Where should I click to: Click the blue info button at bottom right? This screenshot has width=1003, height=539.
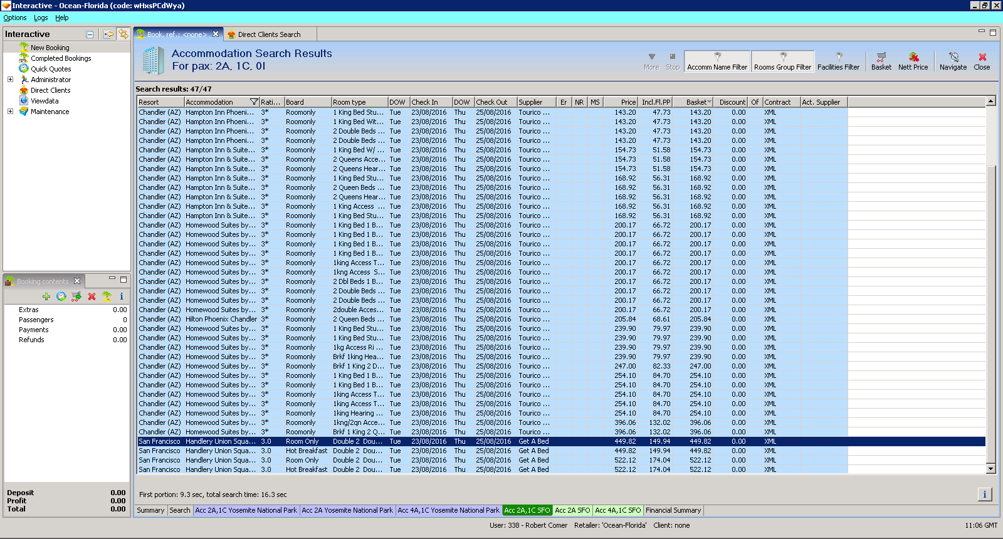point(984,495)
